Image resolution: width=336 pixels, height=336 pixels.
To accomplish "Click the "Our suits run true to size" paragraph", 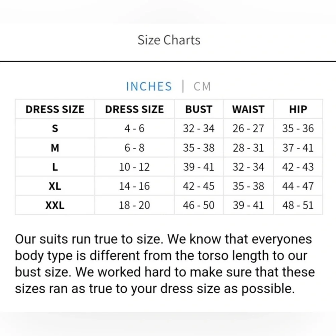I will point(165,264).
